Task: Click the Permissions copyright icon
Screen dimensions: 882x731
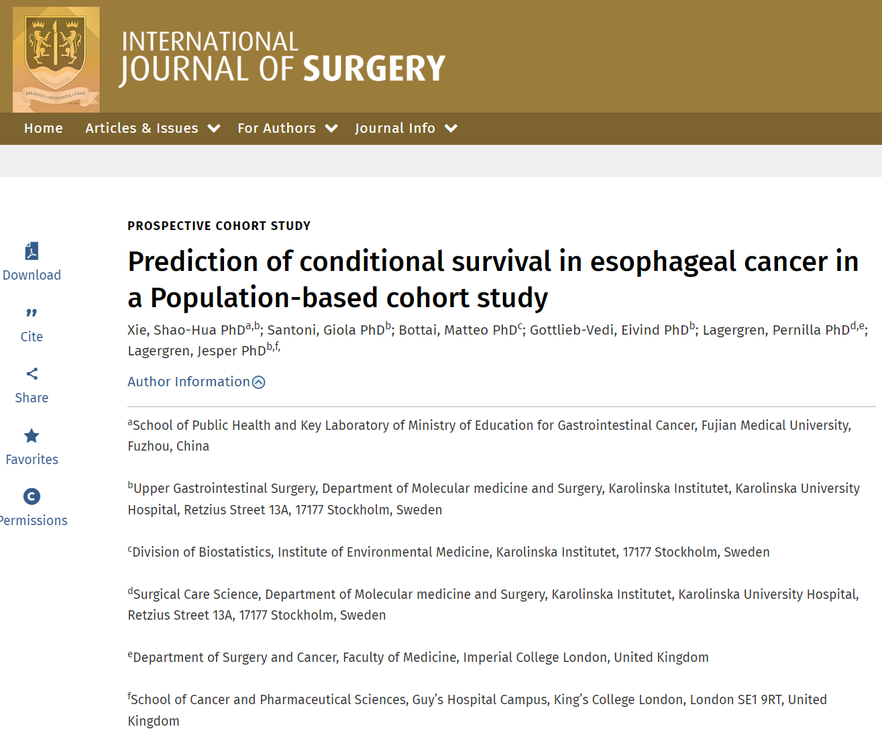Action: tap(32, 496)
